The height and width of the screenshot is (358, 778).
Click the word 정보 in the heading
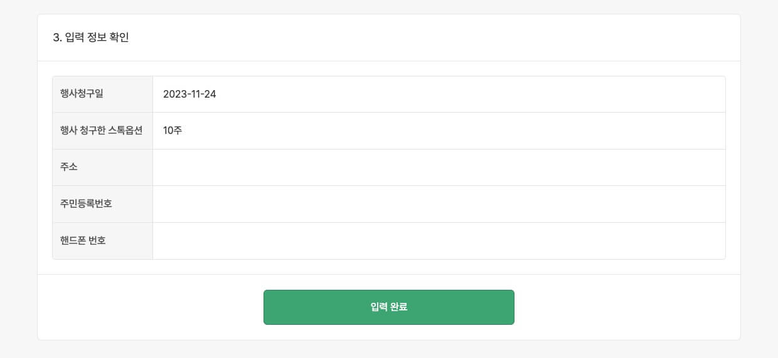97,38
